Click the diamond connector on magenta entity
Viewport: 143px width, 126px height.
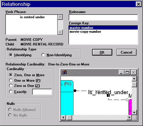[x=127, y=100]
